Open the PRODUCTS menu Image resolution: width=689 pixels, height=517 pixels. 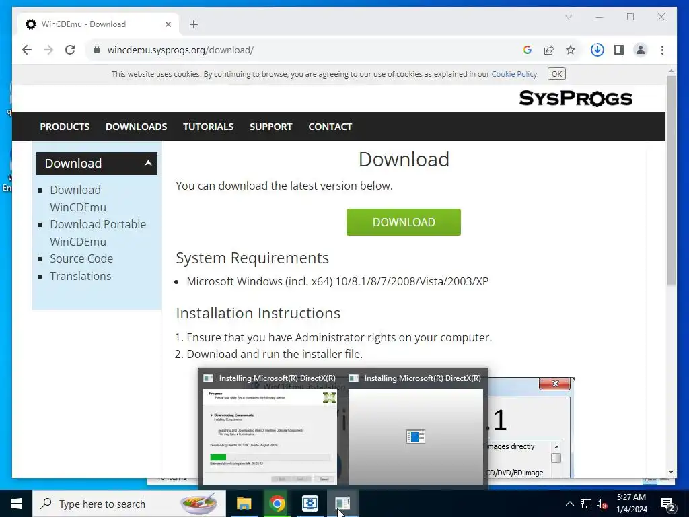(65, 127)
